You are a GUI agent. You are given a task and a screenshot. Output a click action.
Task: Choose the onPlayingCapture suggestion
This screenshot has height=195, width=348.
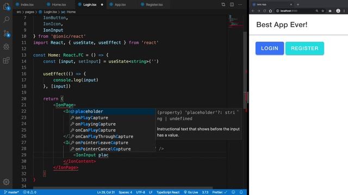[113, 124]
